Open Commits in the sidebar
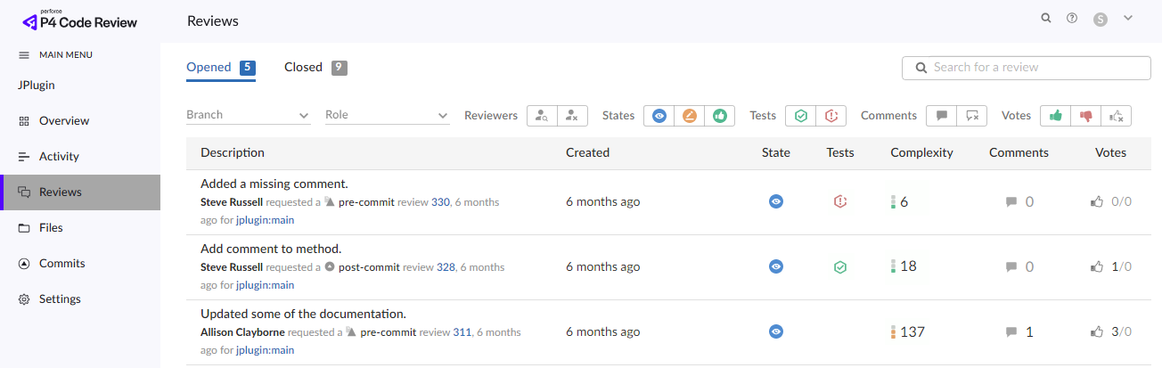The width and height of the screenshot is (1162, 368). (x=61, y=264)
